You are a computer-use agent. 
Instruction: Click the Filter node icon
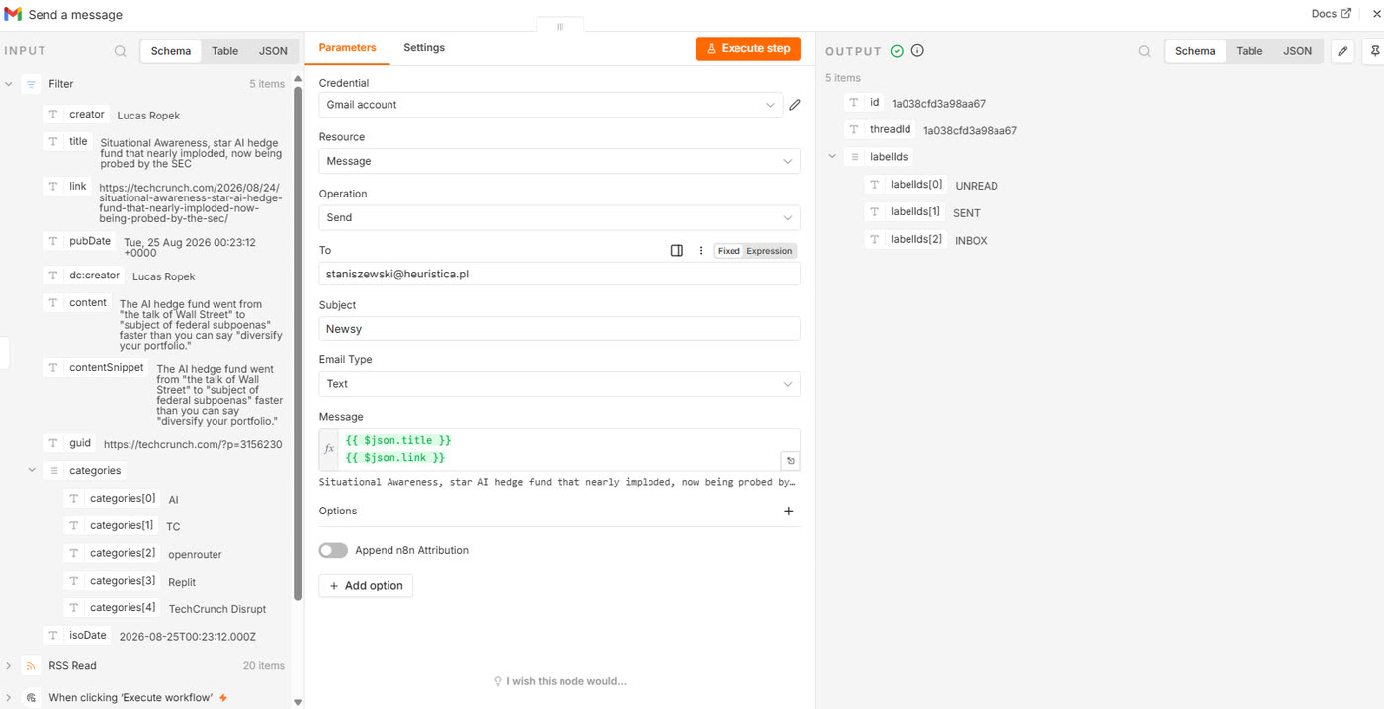(x=31, y=85)
